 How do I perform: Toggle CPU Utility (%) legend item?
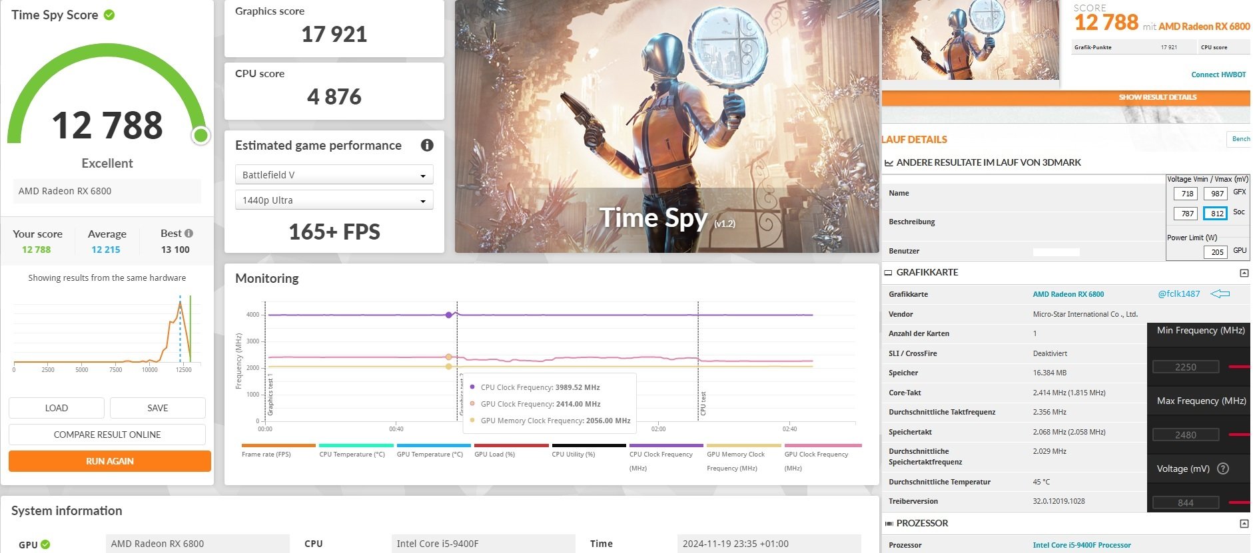(589, 451)
